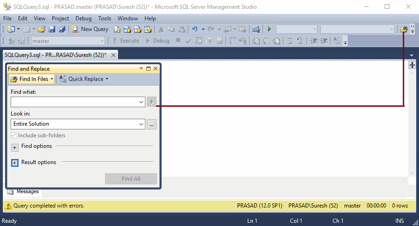Click the Debug toolbar button
Screen dimensions: 419x226
coord(158,41)
